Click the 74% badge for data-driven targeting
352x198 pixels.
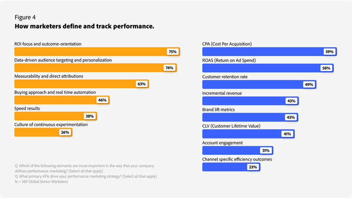tap(169, 68)
